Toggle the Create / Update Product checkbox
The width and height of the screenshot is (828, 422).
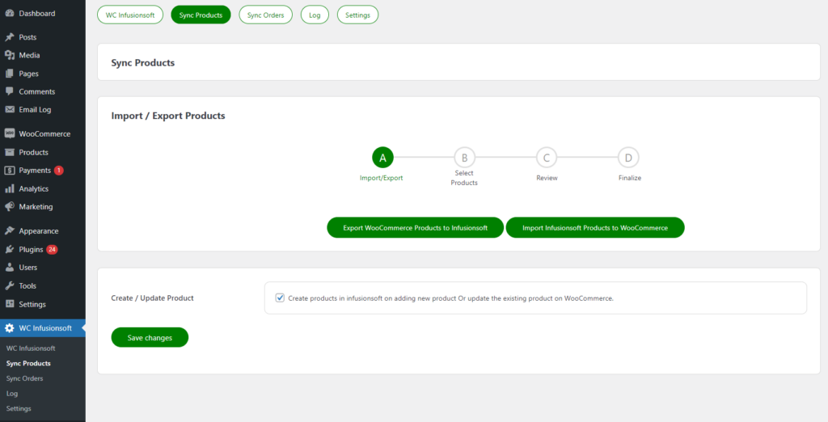pyautogui.click(x=280, y=298)
